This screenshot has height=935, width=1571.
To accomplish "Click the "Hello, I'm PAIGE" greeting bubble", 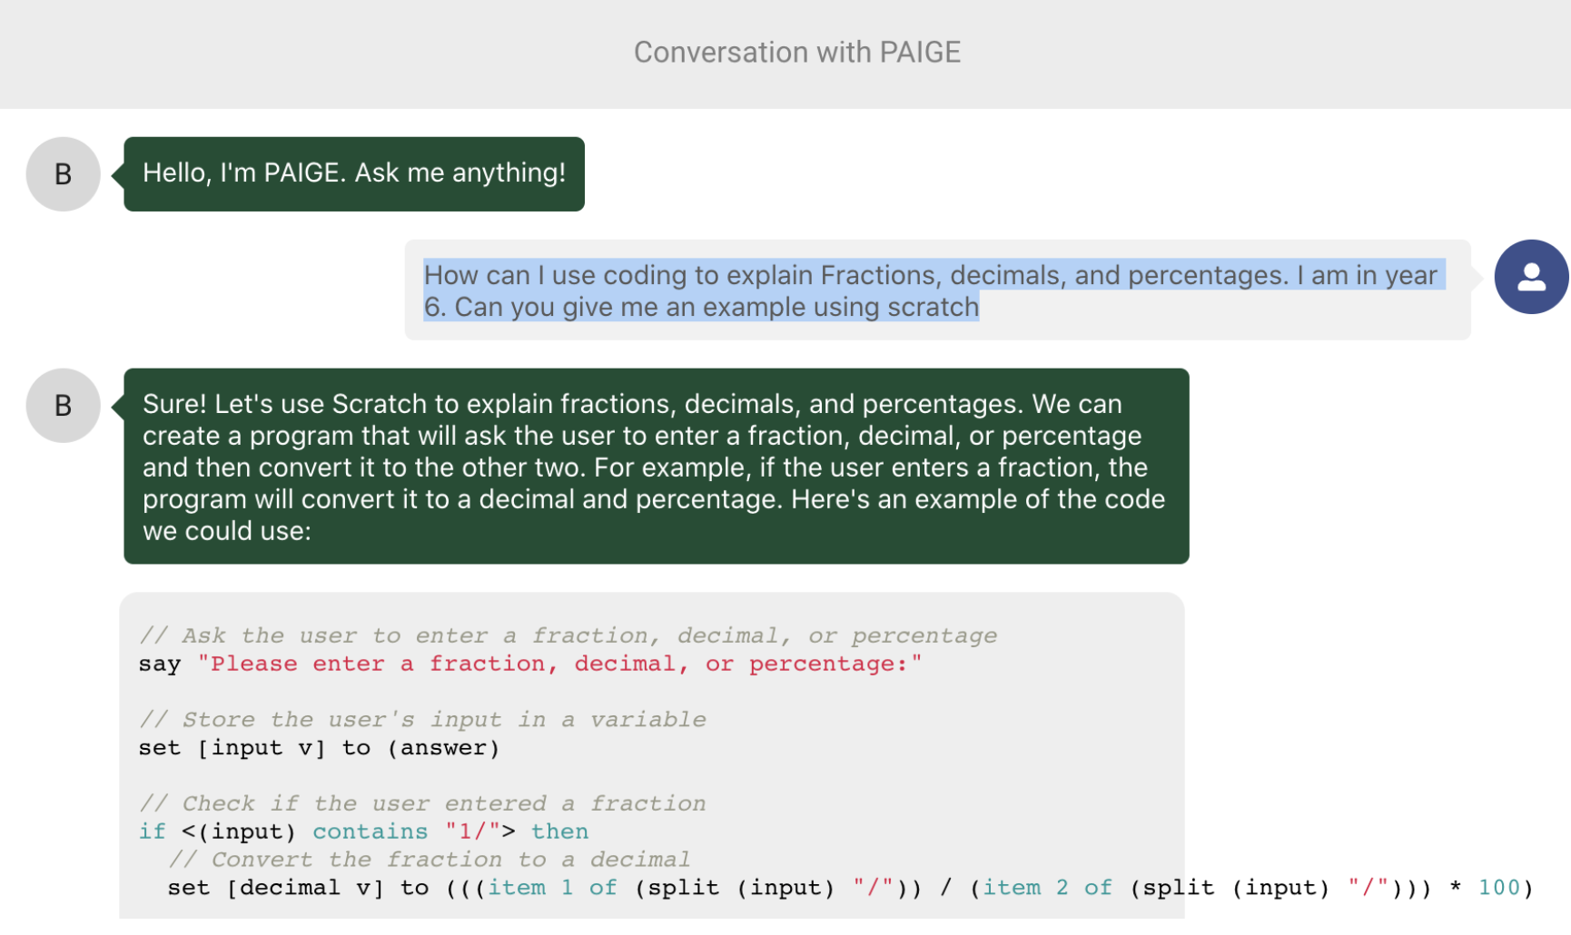I will click(354, 173).
